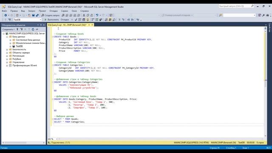Collapse the MAINCOMP\SQLEXPRESS server node
Image resolution: width=272 pixels, height=153 pixels.
(4, 34)
